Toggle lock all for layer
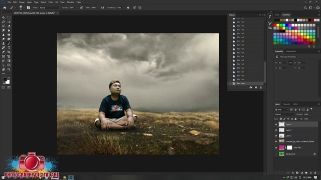This screenshot has width=321, height=180. pos(295,119)
